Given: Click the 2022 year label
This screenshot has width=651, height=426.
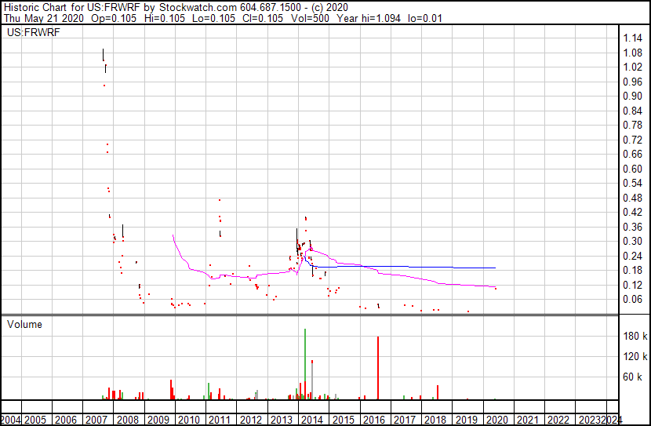Looking at the screenshot, I should [x=558, y=420].
